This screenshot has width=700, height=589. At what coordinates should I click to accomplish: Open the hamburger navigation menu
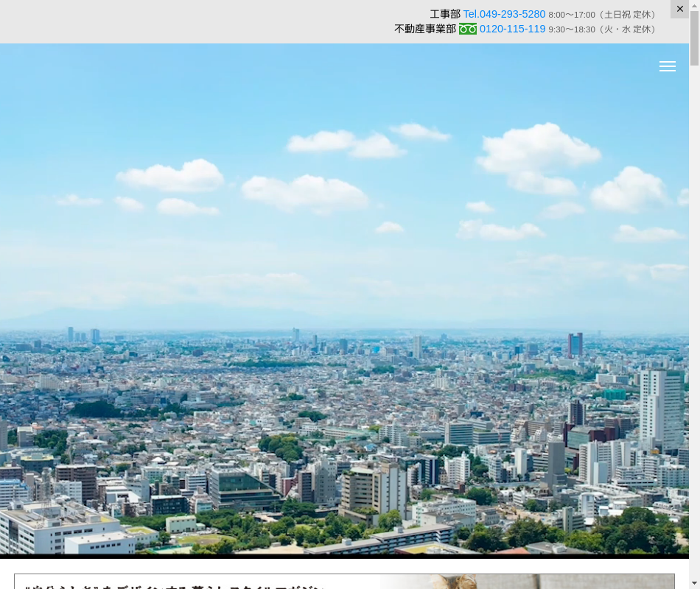tap(667, 66)
